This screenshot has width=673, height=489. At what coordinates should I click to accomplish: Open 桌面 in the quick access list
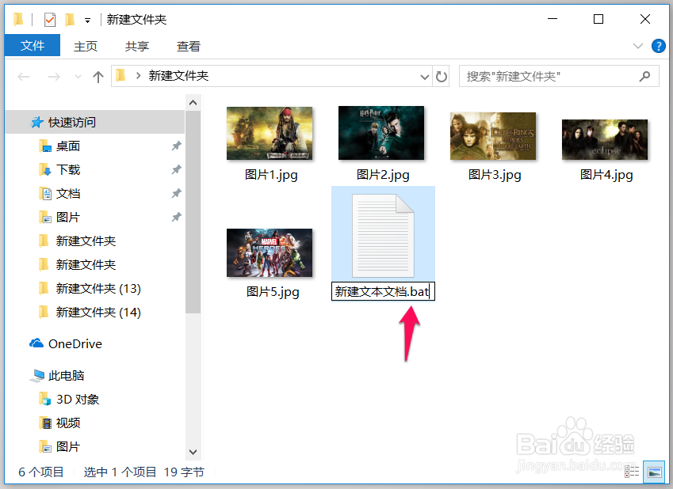[x=68, y=146]
